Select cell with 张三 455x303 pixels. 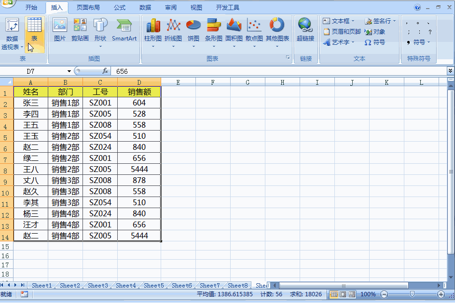pos(30,103)
